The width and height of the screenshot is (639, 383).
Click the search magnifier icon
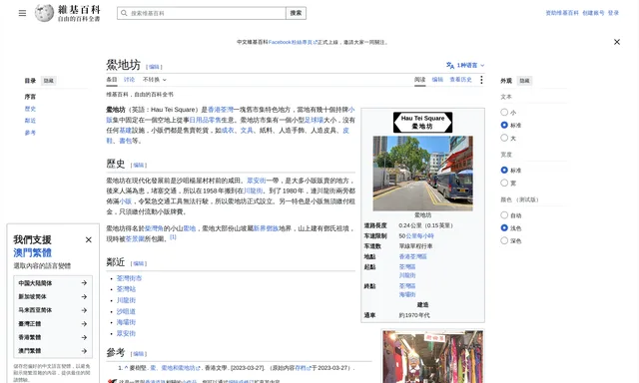click(124, 13)
